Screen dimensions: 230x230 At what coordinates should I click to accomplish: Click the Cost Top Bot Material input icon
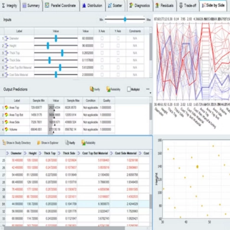(x=6, y=67)
